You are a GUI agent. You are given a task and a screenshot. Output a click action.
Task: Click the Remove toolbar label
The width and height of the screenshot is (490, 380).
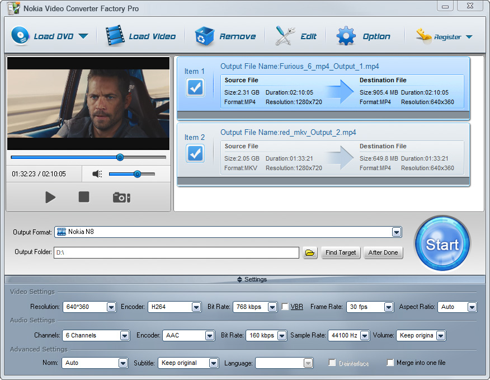coord(238,36)
